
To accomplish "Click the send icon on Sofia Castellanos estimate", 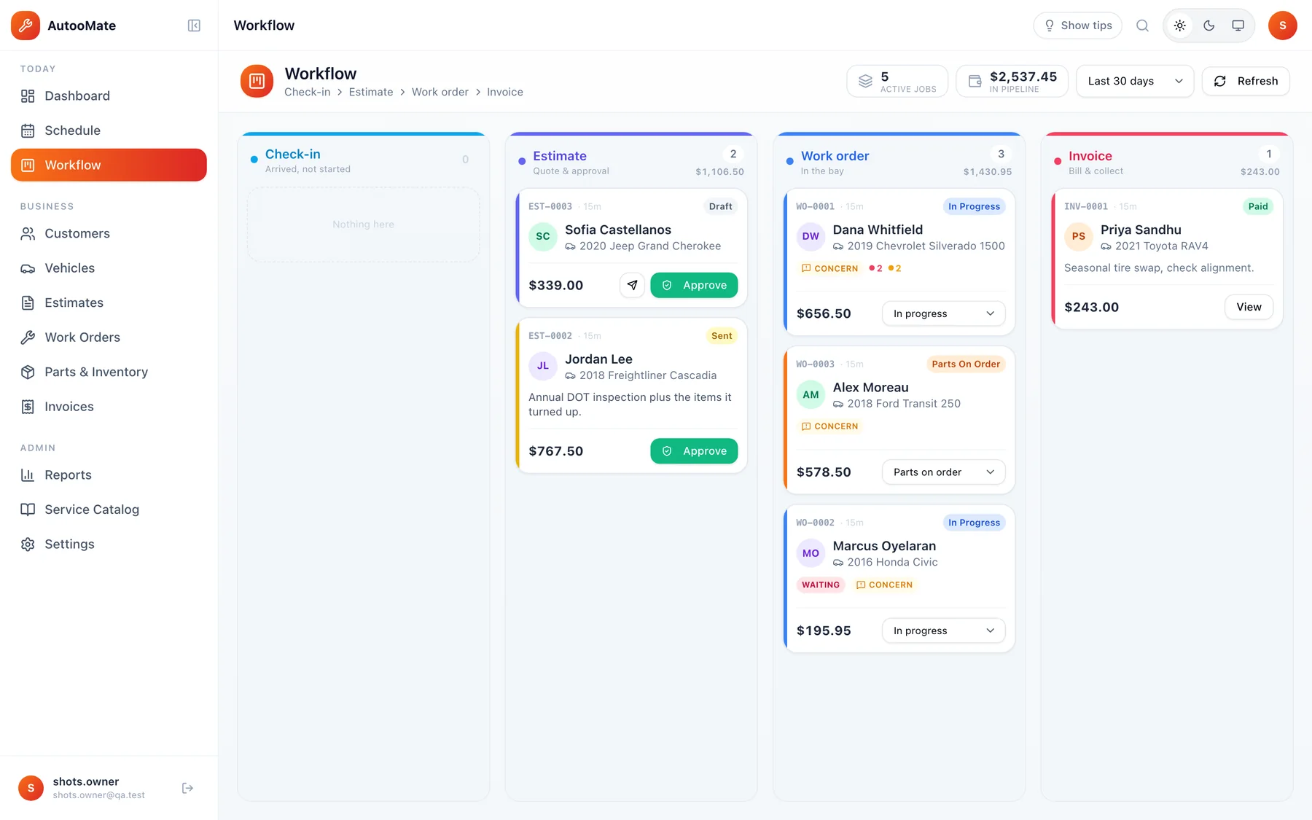I will point(632,285).
